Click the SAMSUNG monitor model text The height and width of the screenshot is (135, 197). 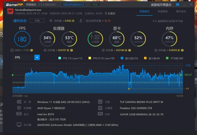pos(78,125)
